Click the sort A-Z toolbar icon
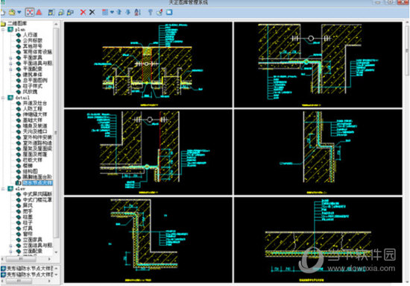Image resolution: width=410 pixels, height=286 pixels. 138,12
